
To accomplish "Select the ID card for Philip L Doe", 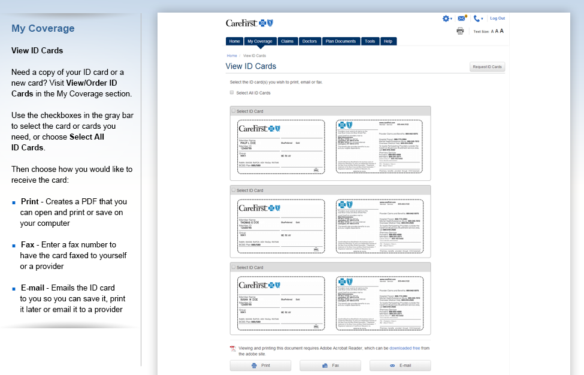I will pos(234,111).
